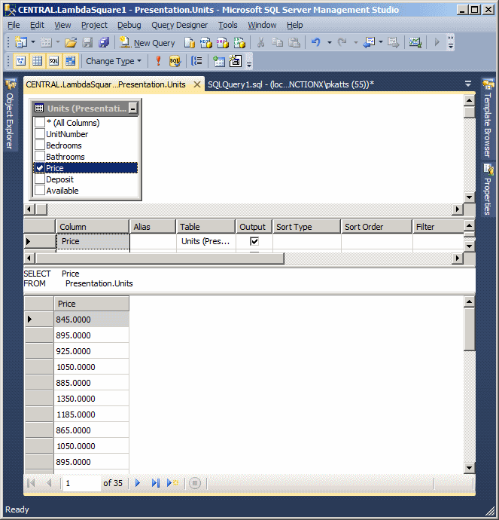
Task: Collapse the Units table window
Action: point(132,108)
